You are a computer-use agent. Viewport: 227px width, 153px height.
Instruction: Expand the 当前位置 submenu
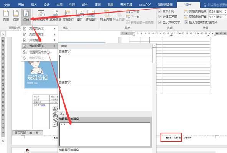(39, 46)
